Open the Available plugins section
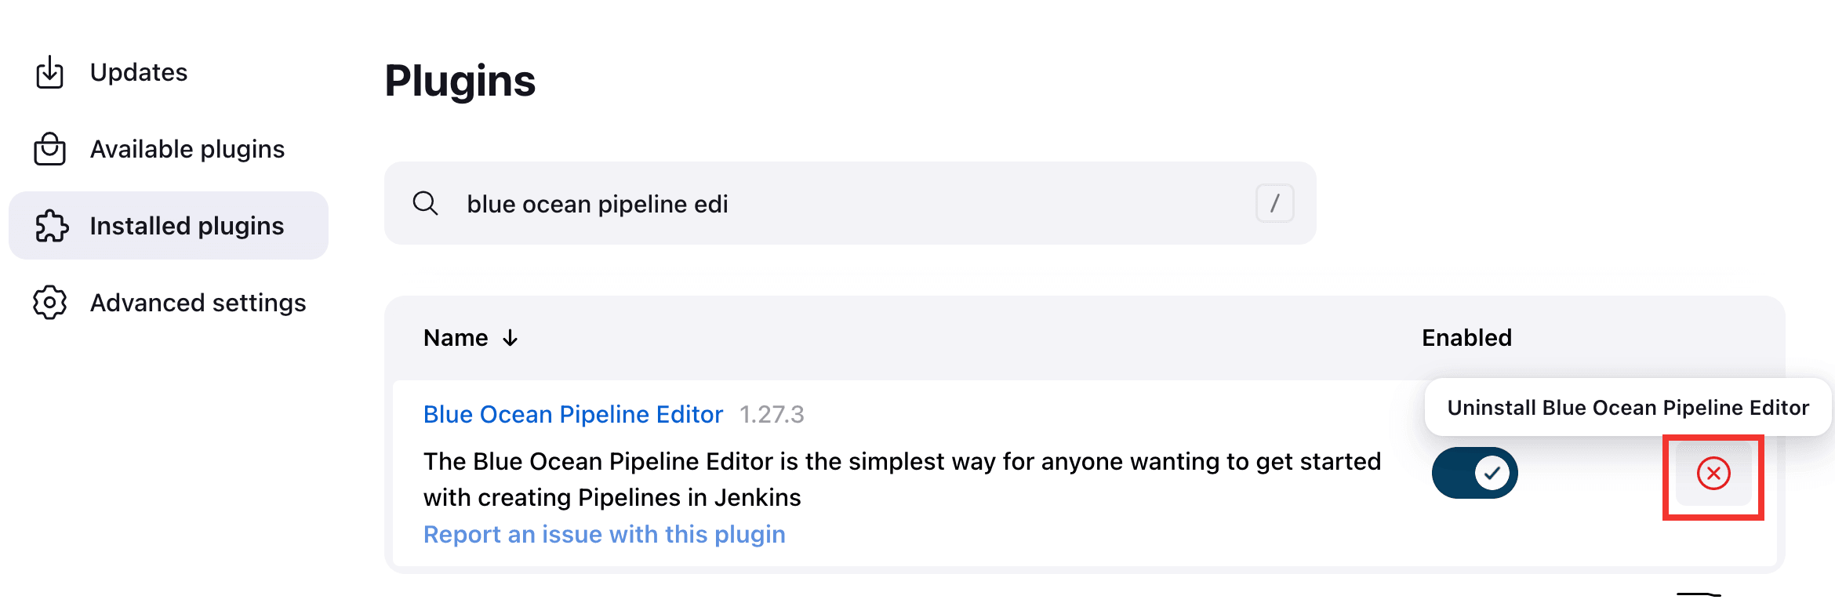Image resolution: width=1835 pixels, height=614 pixels. [187, 149]
